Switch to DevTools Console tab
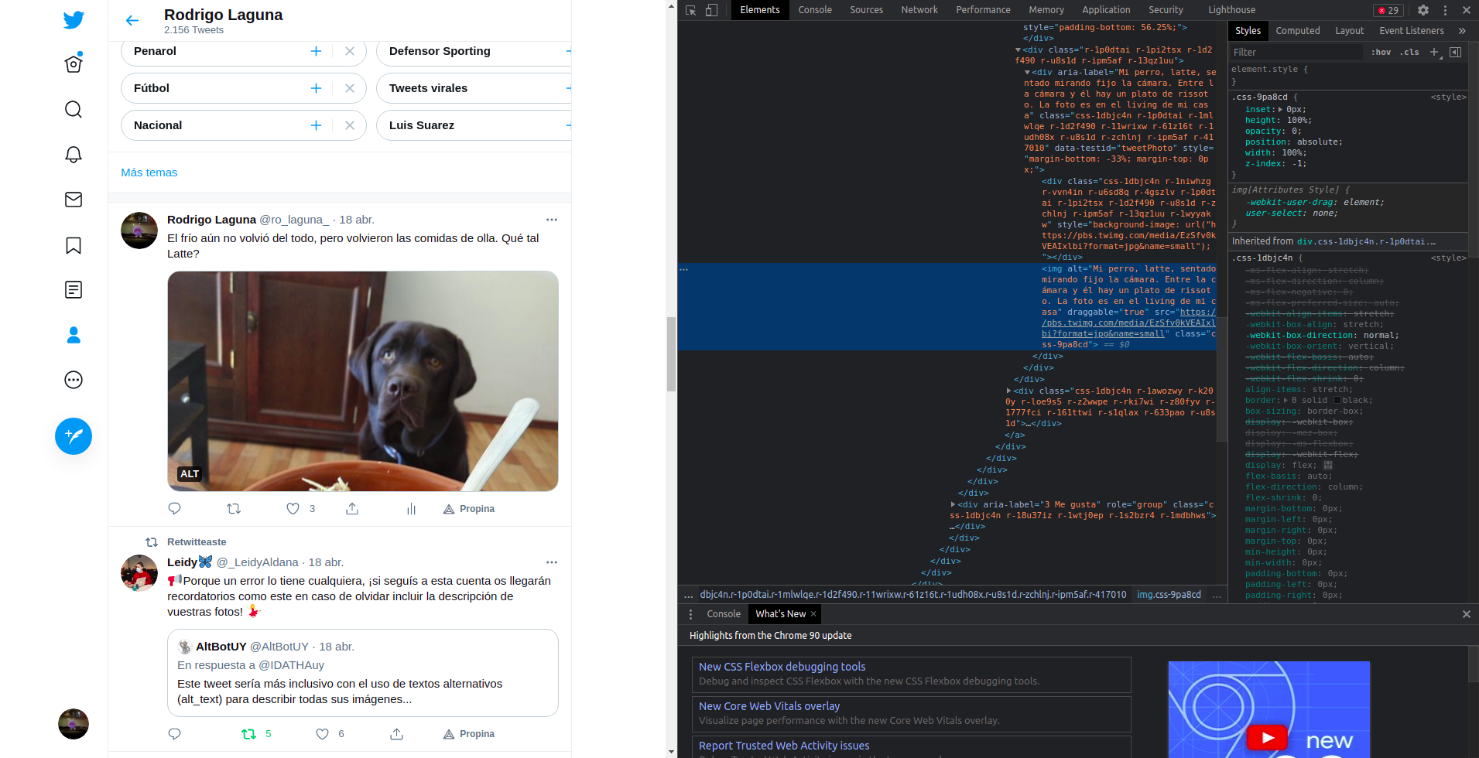Screen dimensions: 1479x758 (x=815, y=10)
